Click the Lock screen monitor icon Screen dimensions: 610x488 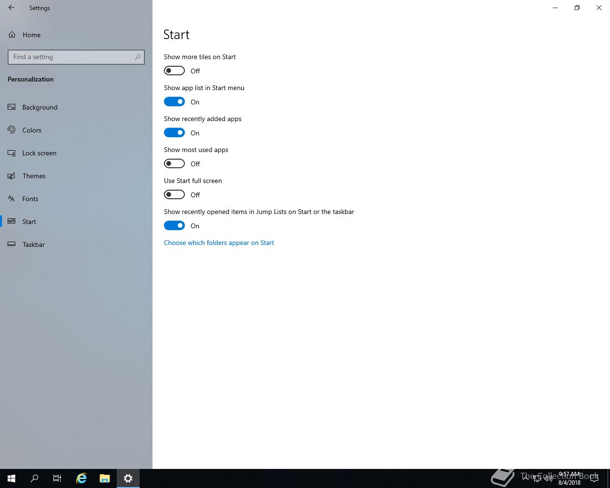click(12, 153)
